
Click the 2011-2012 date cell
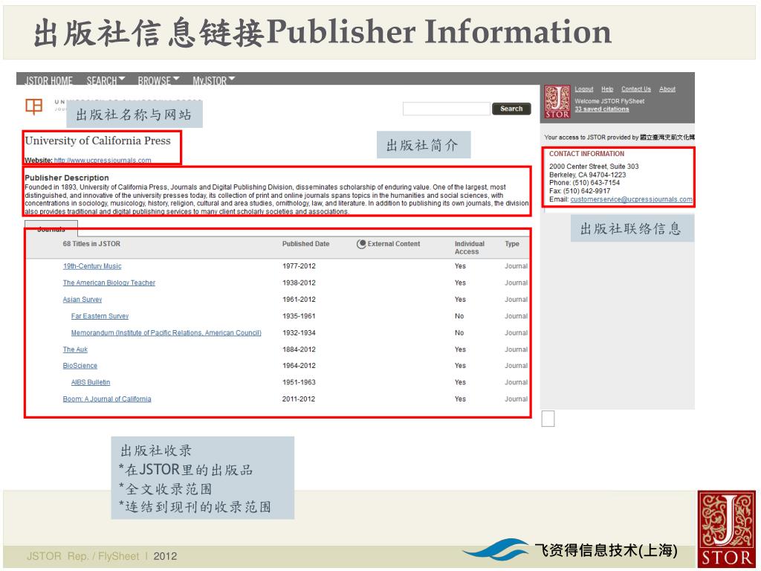299,399
